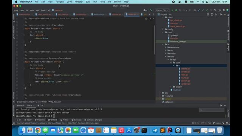Open Search Everywhere magnifier in toolbar

220,10
